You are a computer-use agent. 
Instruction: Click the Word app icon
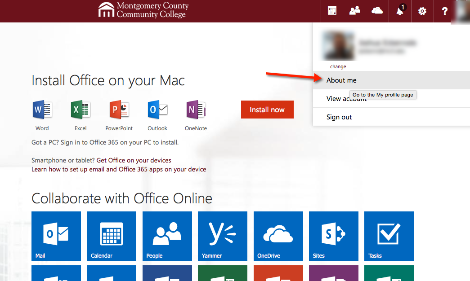click(42, 110)
